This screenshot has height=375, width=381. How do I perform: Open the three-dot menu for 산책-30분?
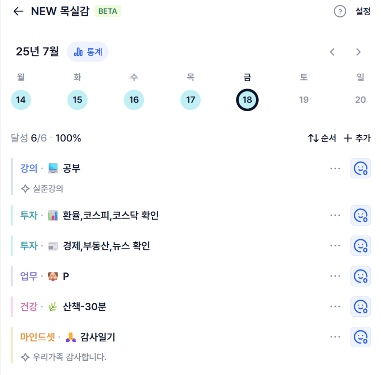tap(335, 306)
